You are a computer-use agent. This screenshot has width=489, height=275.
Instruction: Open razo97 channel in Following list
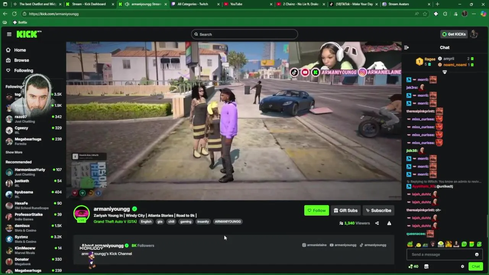click(34, 119)
